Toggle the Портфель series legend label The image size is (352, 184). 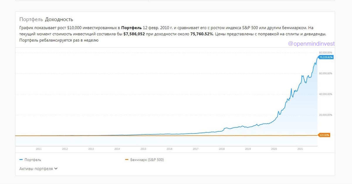[33, 160]
